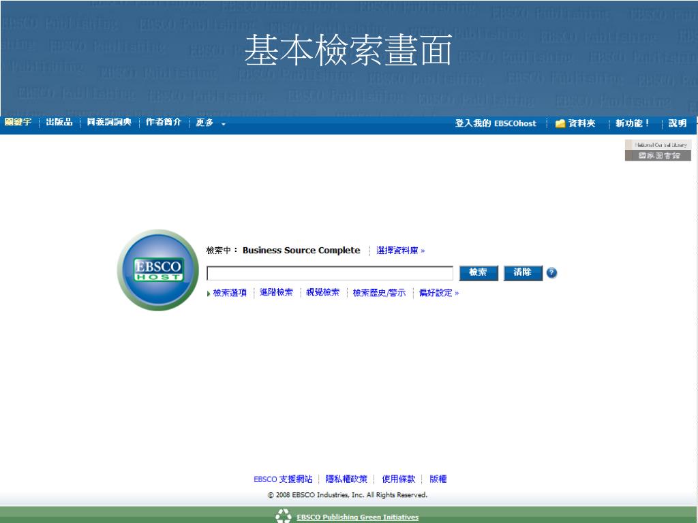
Task: Open 選擇資料庫 database chooser
Action: click(400, 251)
